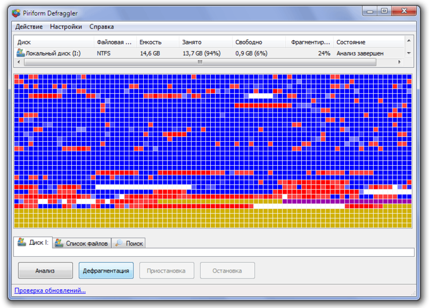Start the Дефрагментация button
429x308 pixels.
(106, 270)
